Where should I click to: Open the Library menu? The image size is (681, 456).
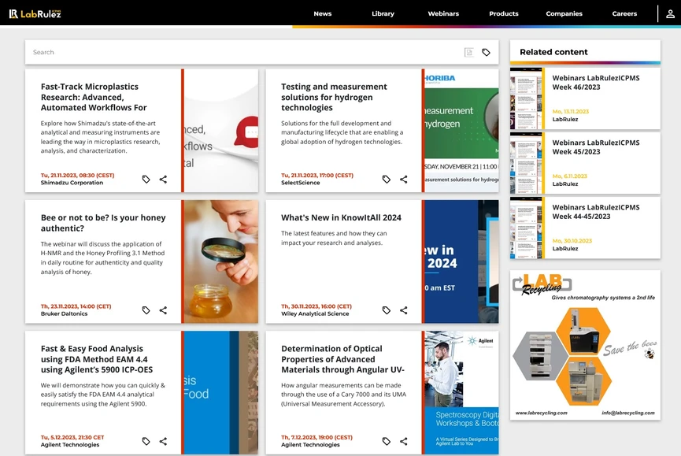[x=383, y=14]
